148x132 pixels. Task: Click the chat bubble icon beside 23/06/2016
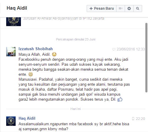click(114, 49)
